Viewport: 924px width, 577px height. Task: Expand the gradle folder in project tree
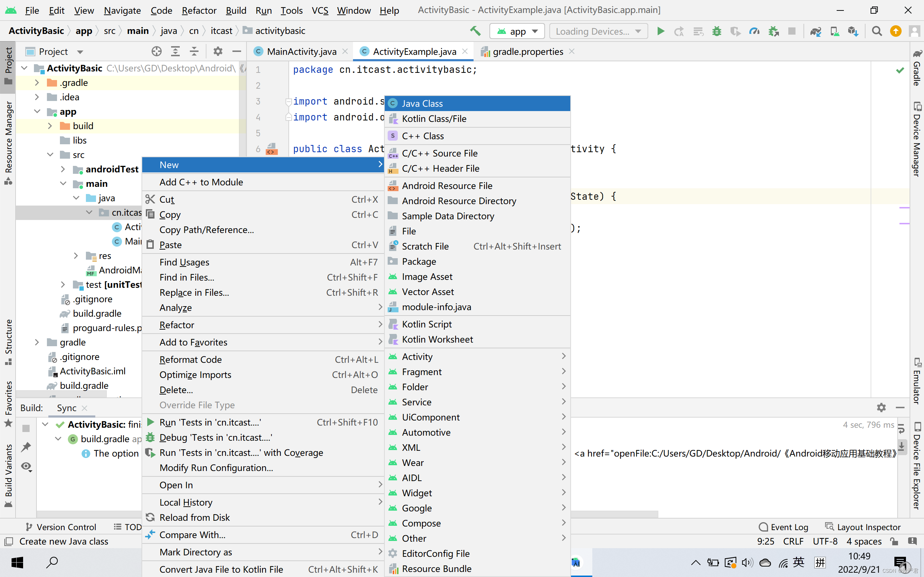coord(37,342)
